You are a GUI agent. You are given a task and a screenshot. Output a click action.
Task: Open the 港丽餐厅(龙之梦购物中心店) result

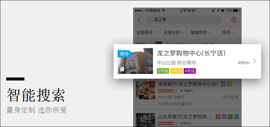(x=187, y=94)
